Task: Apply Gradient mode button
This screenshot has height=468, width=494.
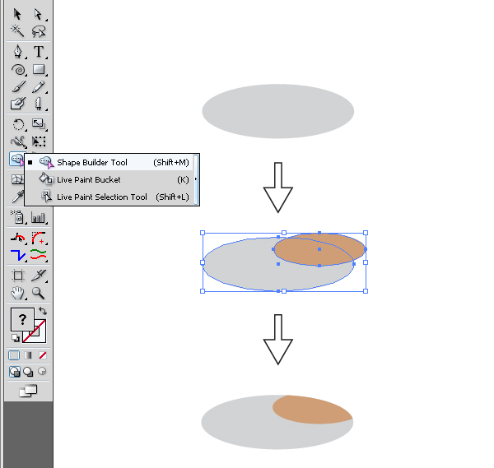Action: click(x=28, y=355)
